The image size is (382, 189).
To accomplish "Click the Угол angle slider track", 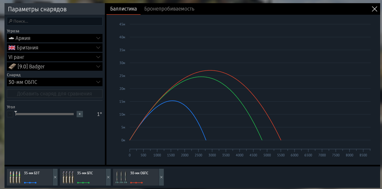I will [x=45, y=114].
